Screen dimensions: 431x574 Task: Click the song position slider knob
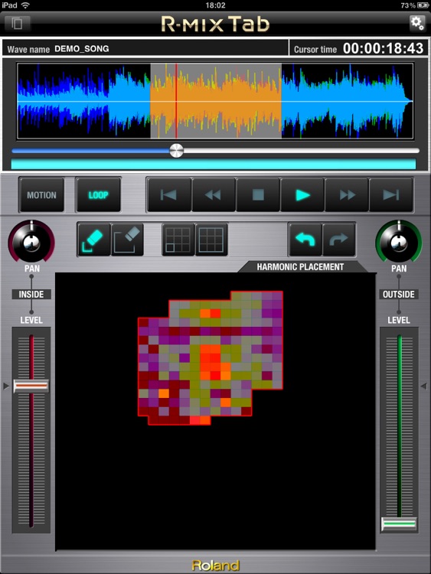click(177, 151)
